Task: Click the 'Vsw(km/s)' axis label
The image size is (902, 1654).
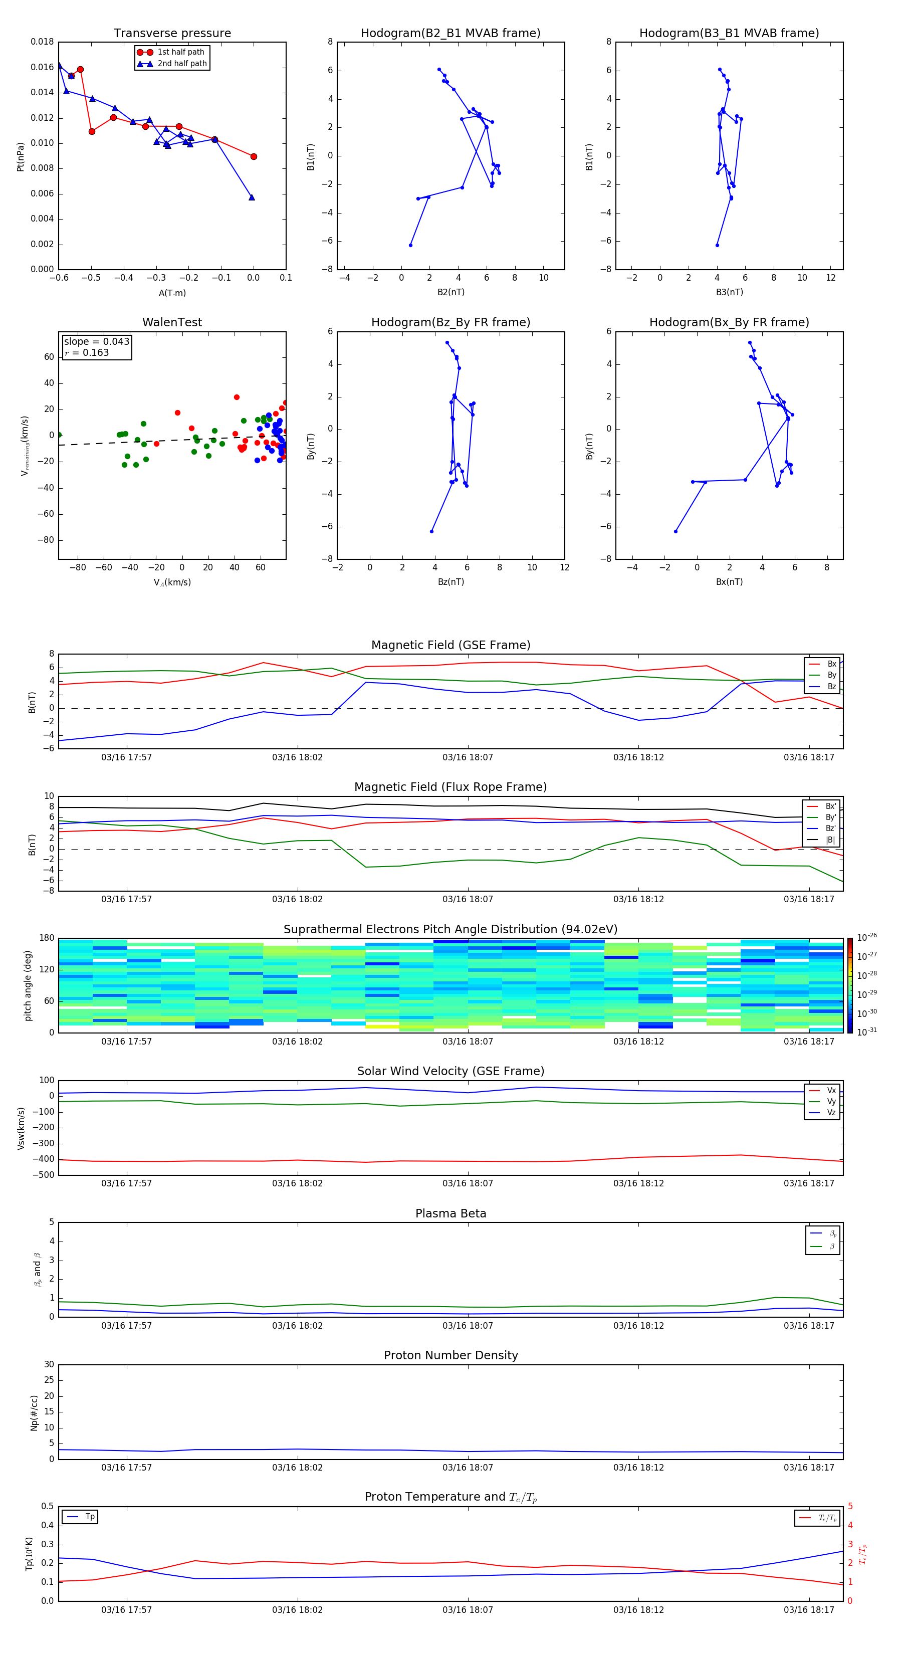Action: [21, 1128]
